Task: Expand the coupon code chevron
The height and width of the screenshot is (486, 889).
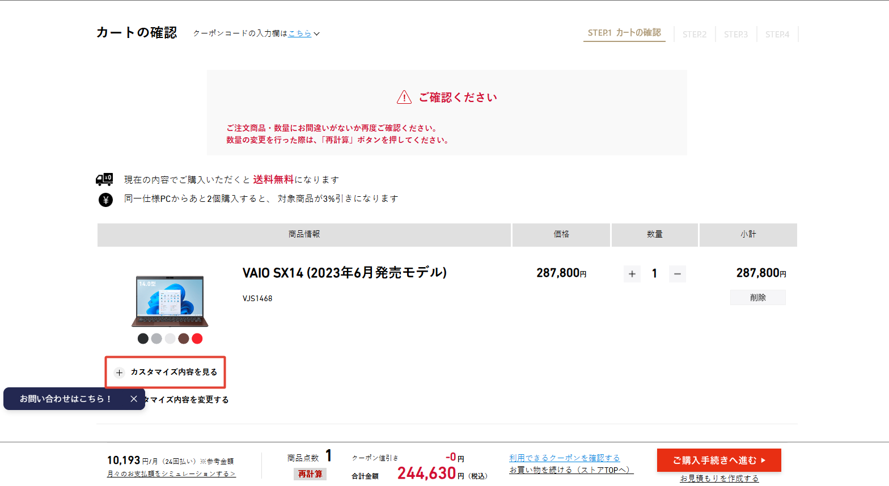Action: (317, 34)
